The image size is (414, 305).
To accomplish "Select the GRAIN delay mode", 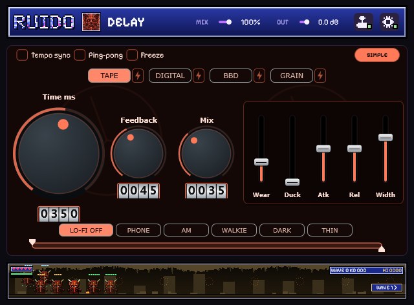I will coord(292,76).
